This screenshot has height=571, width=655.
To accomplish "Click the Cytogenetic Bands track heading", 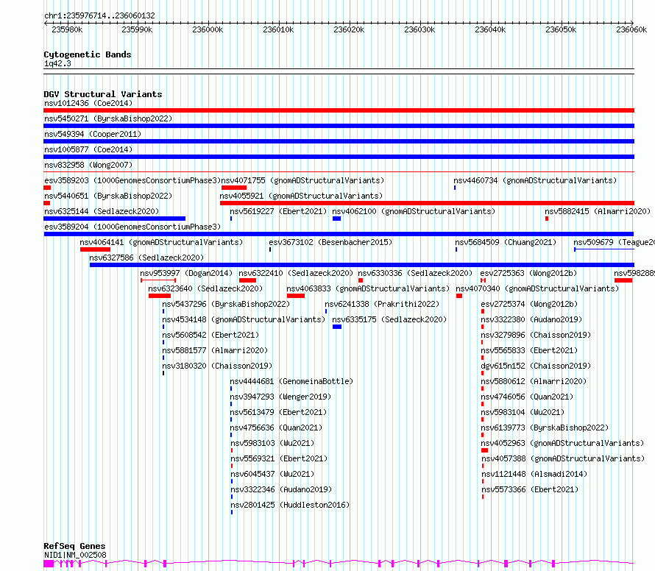I will [88, 54].
